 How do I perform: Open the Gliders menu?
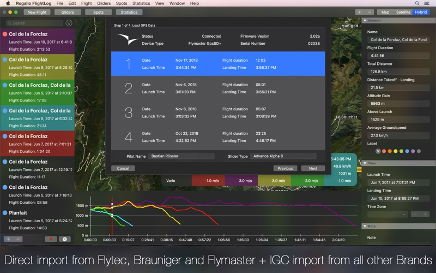[104, 3]
